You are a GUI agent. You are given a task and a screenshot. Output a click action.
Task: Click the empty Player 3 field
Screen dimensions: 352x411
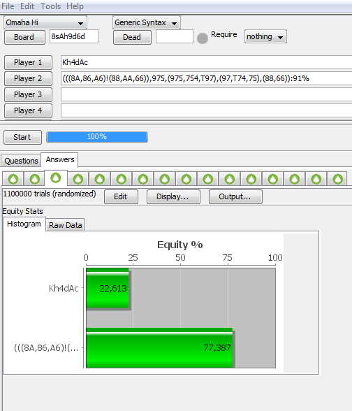click(207, 94)
